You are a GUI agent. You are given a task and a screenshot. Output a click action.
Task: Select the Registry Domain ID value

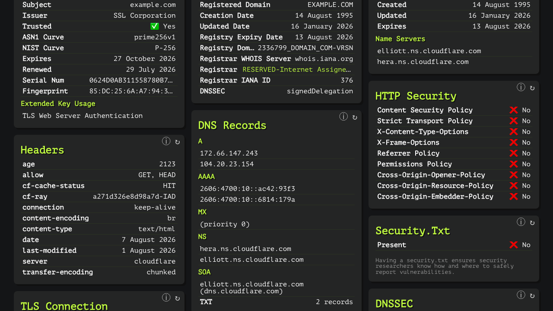pos(305,48)
